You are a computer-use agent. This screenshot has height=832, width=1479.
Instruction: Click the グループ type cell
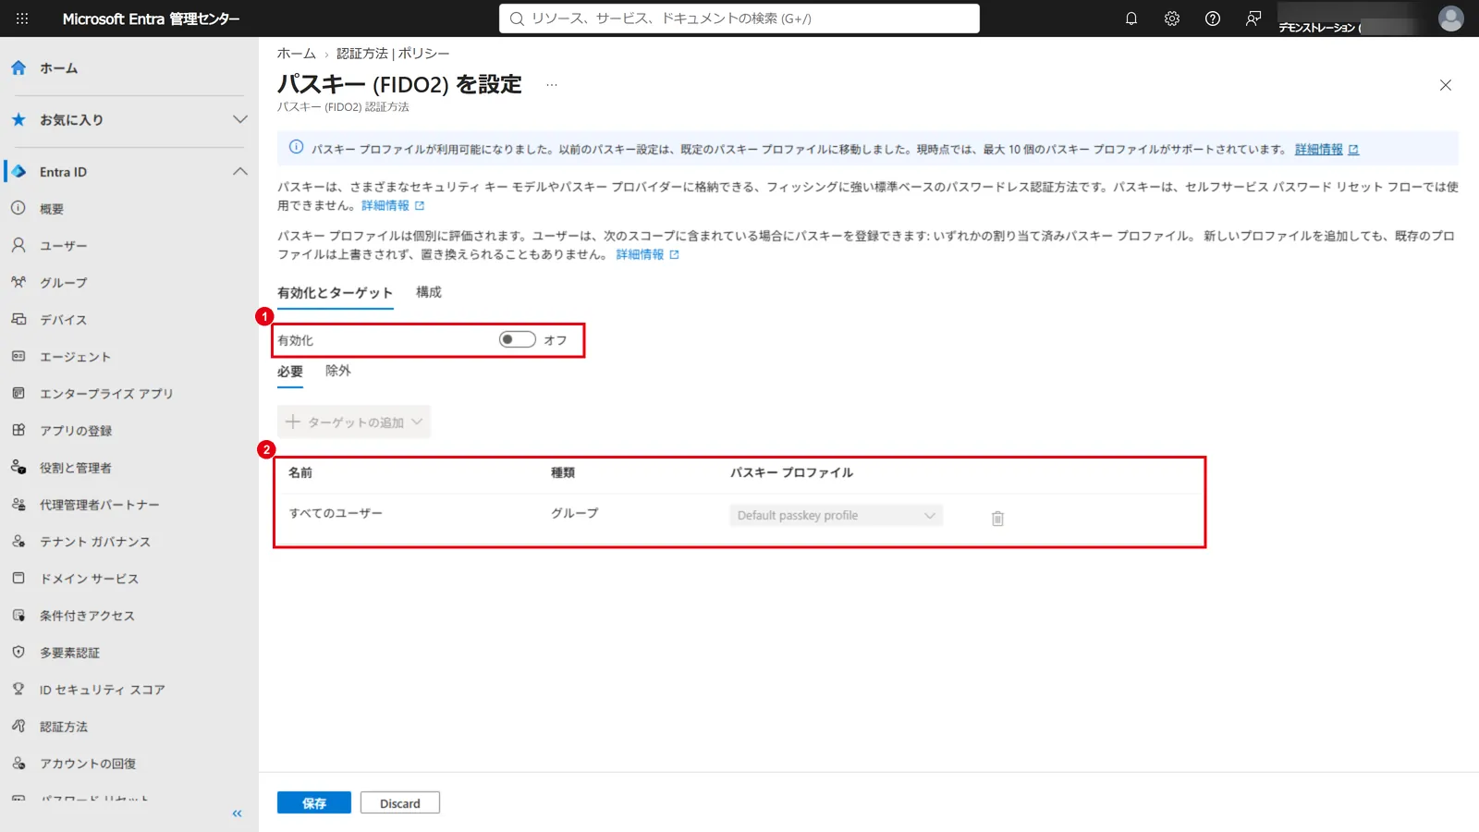coord(575,513)
